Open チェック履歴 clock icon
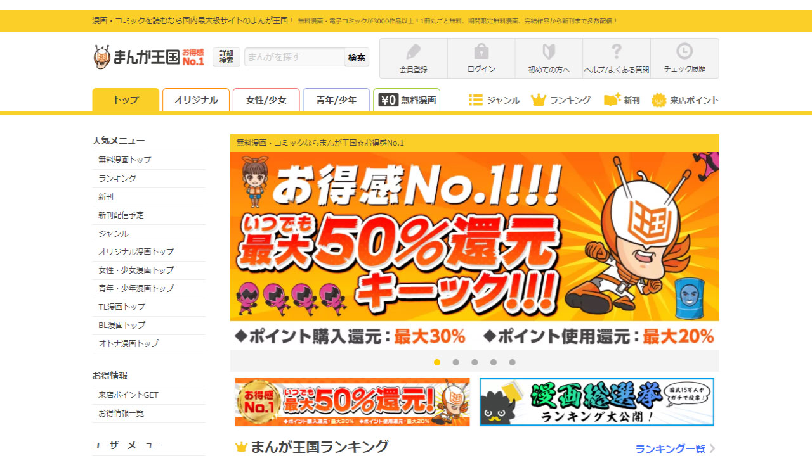This screenshot has width=812, height=456. click(684, 52)
